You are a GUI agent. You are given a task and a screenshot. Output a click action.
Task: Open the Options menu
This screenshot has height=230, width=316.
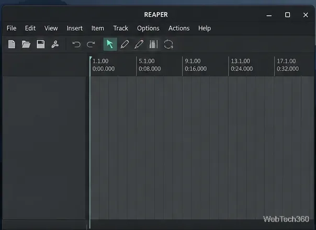pos(148,28)
